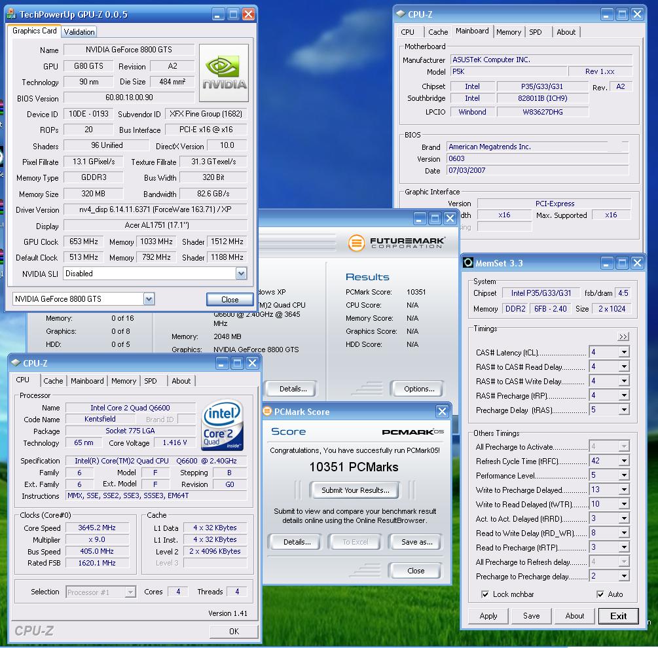Viewport: 658px width, 648px height.
Task: Open the Precharge Delay (tRAS) dropdown
Action: pos(624,410)
